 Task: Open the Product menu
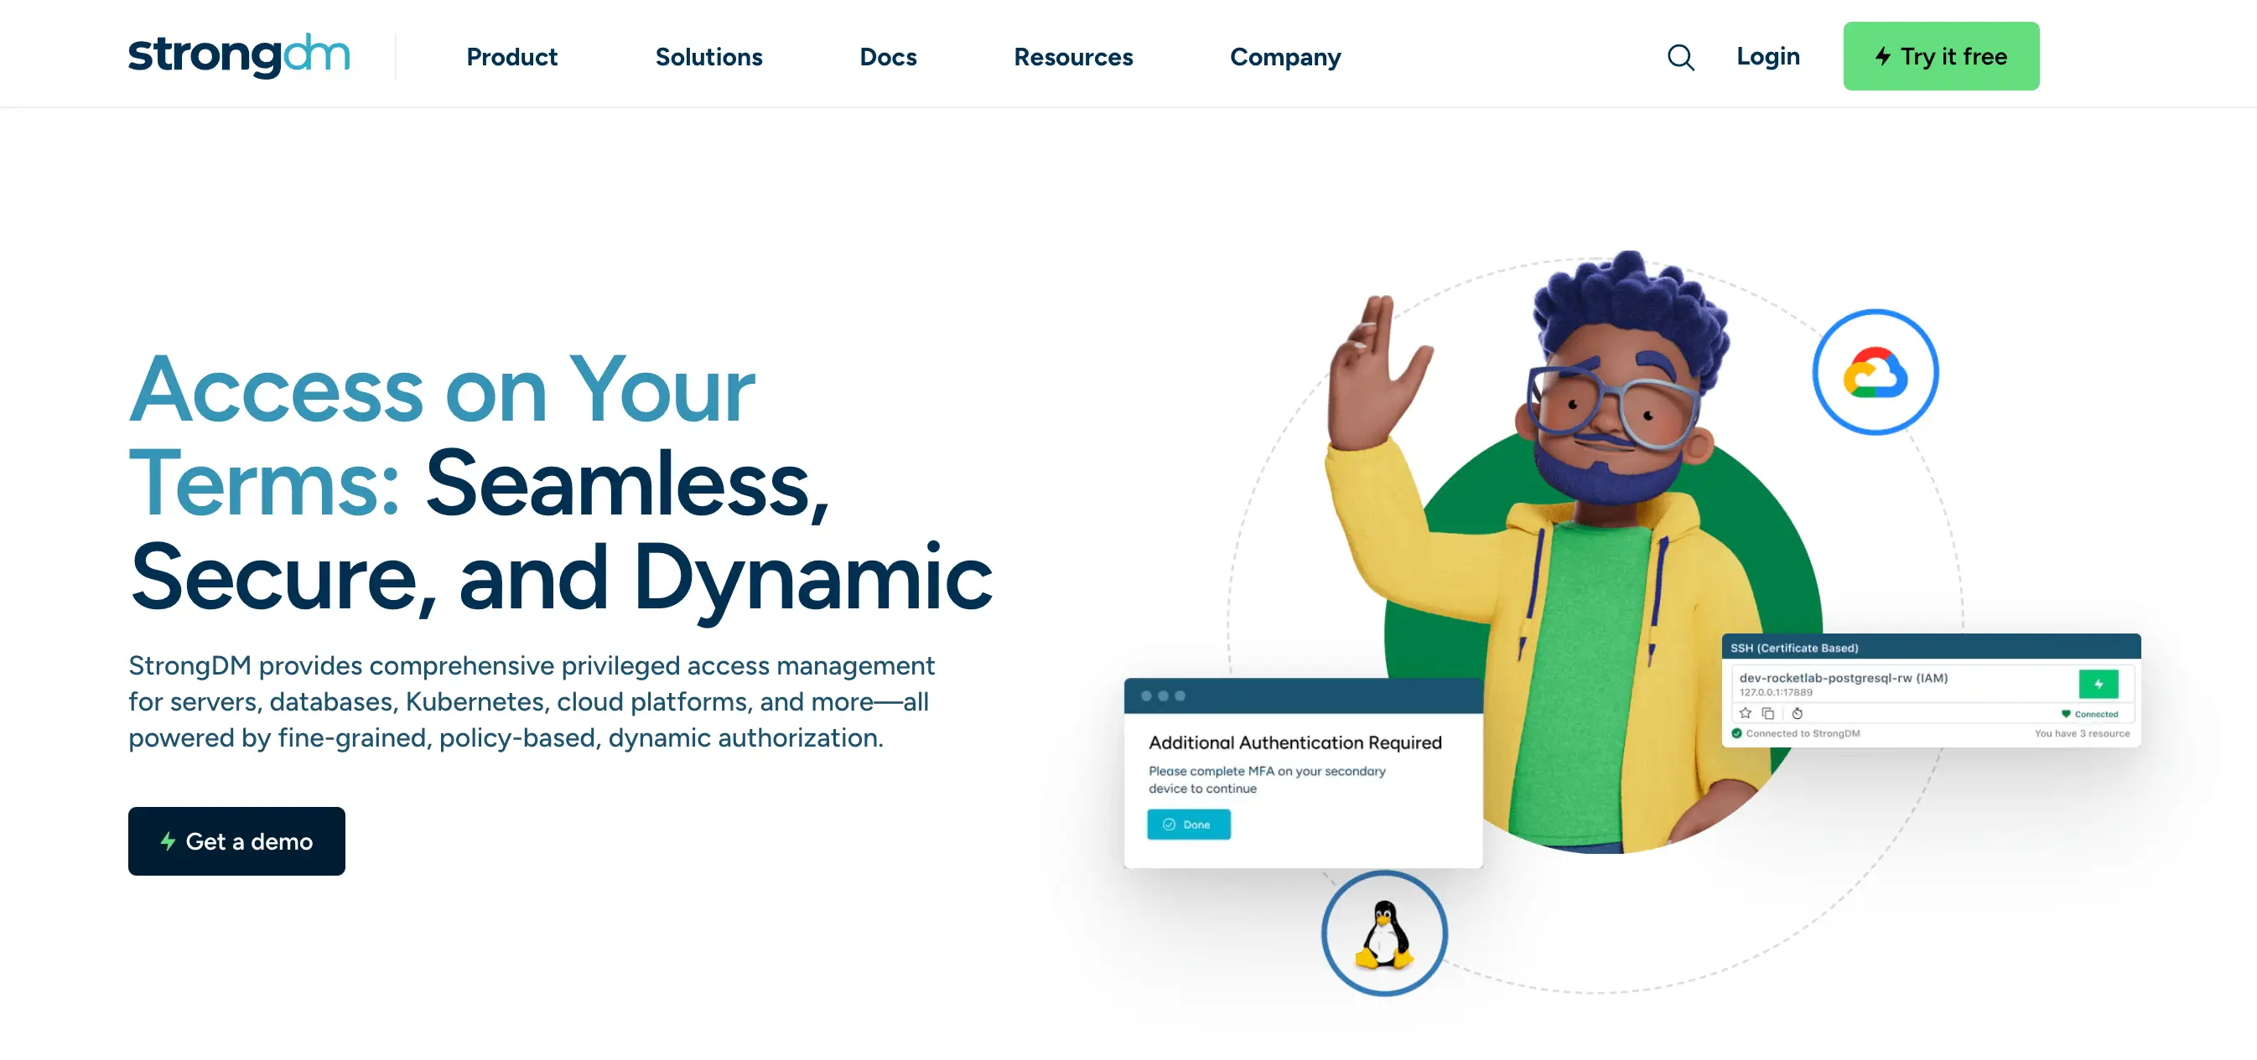tap(511, 57)
